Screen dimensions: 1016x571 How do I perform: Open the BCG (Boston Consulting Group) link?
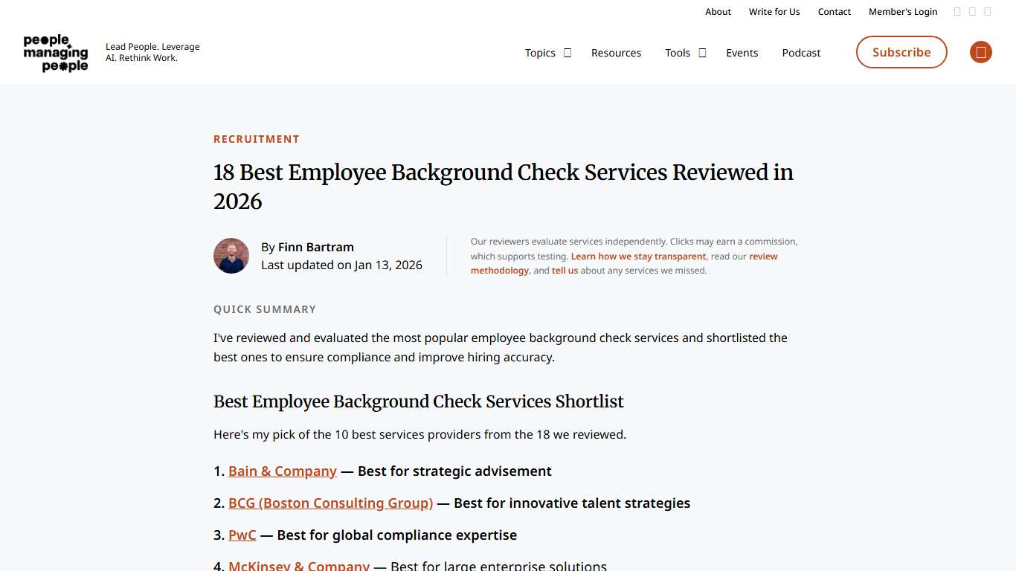(330, 503)
